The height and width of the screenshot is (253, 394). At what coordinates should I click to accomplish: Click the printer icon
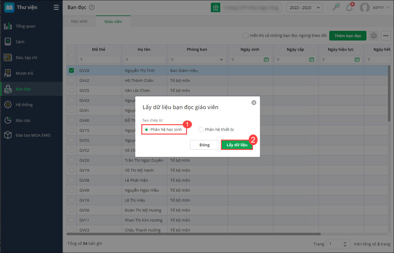[374, 36]
